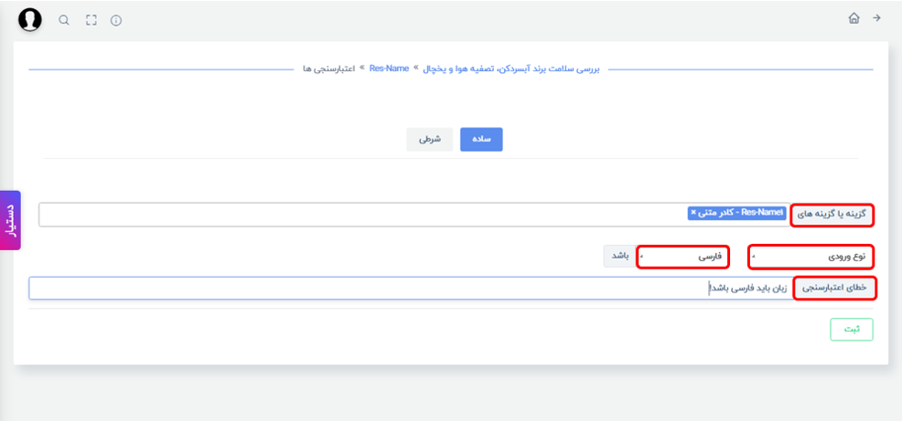Click the گزینه یا گزینه های label

pyautogui.click(x=832, y=216)
